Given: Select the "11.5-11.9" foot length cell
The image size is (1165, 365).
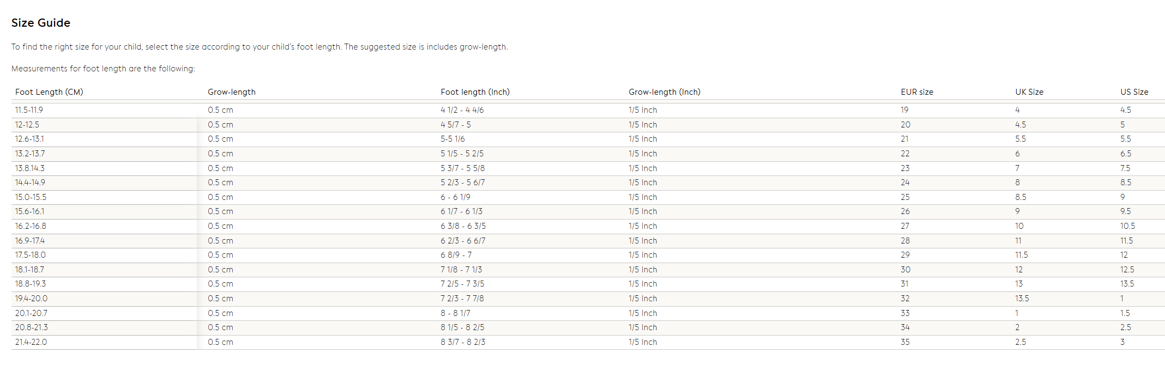Looking at the screenshot, I should (29, 110).
